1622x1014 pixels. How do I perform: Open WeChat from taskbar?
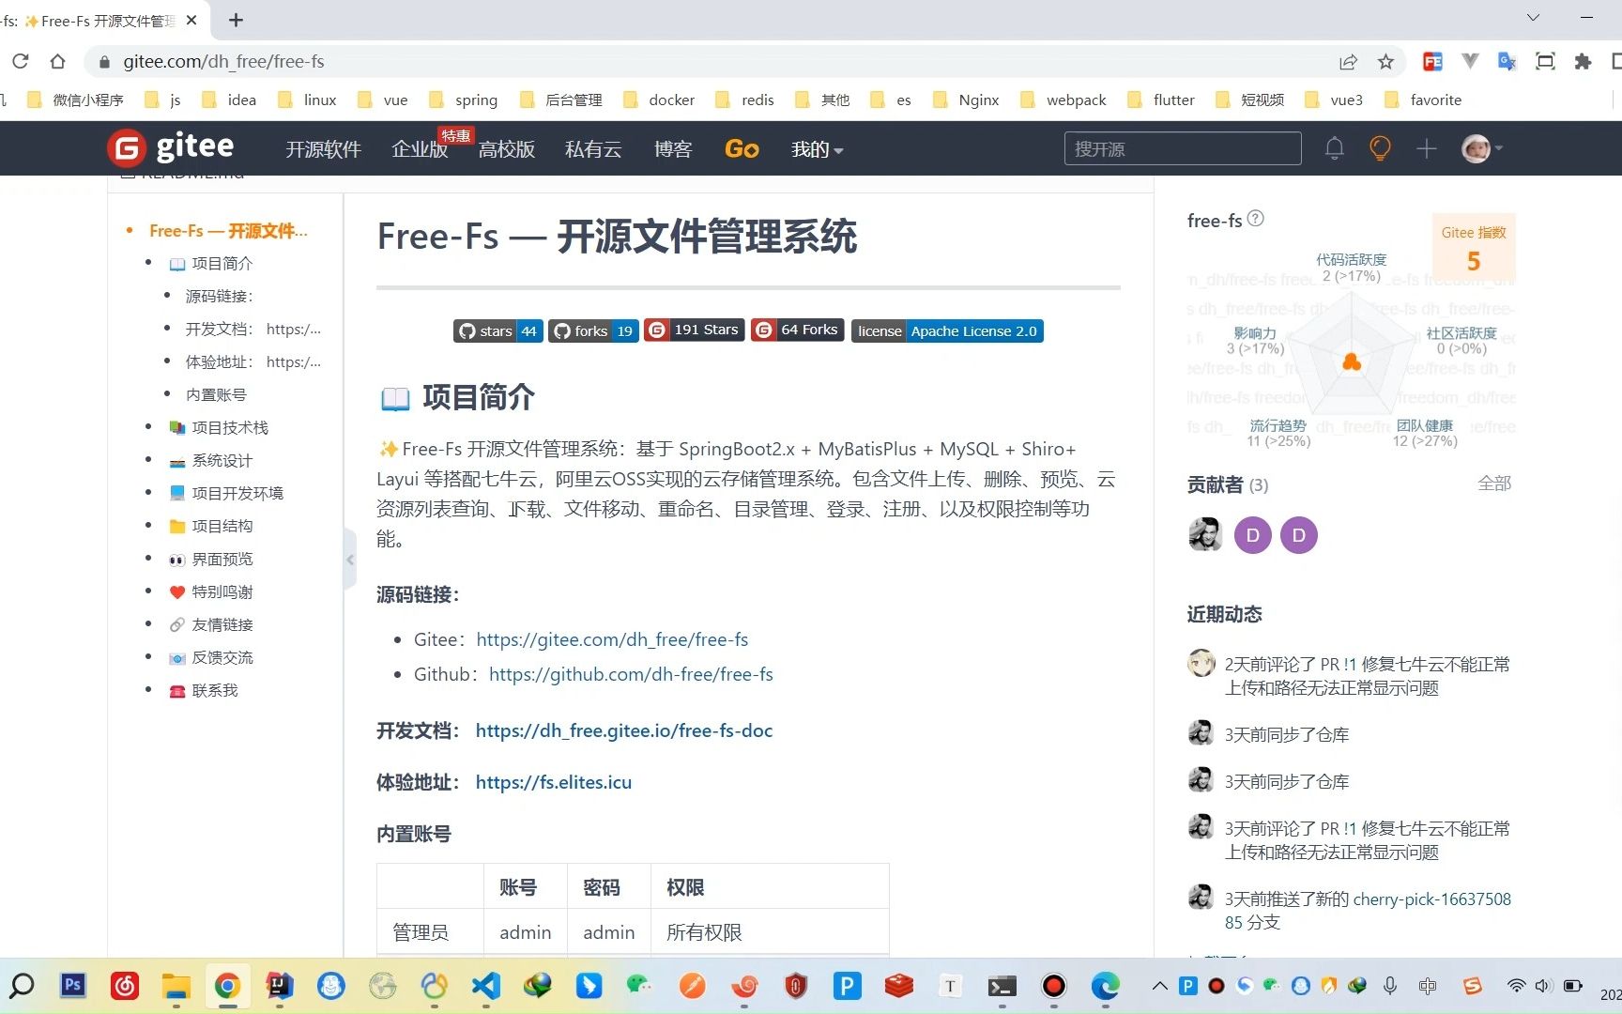tap(640, 985)
